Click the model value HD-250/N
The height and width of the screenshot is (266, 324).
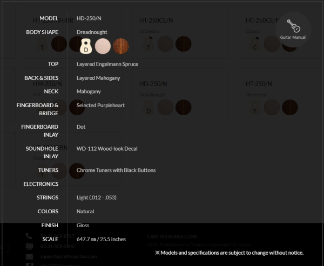89,18
